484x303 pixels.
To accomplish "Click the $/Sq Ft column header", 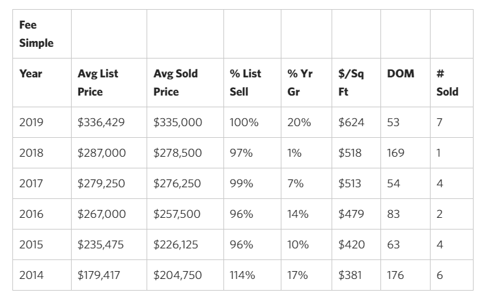I will [x=351, y=83].
